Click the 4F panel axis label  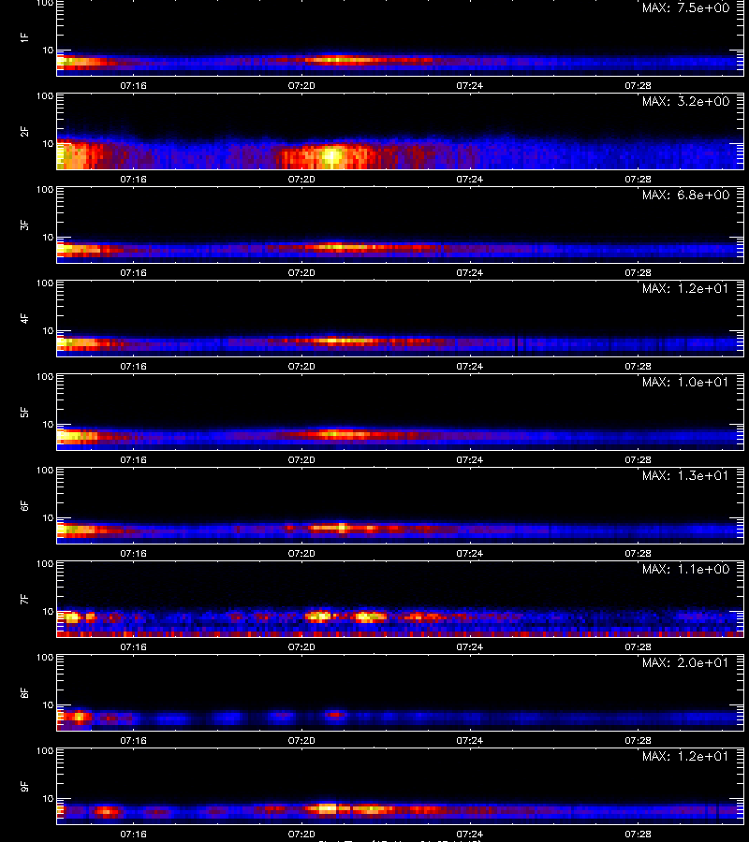(23, 318)
